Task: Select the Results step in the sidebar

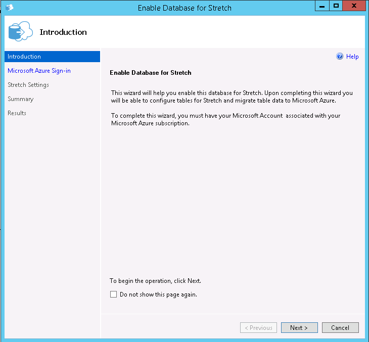Action: coord(17,113)
